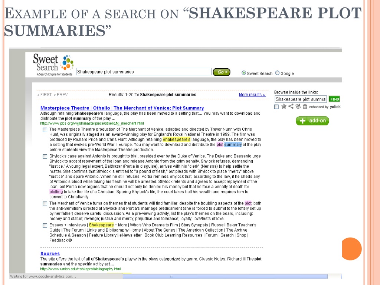Screen dimensions: 380x285
Task: Check the Masterpiece Theatre production snippet box
Action: [x=45, y=130]
